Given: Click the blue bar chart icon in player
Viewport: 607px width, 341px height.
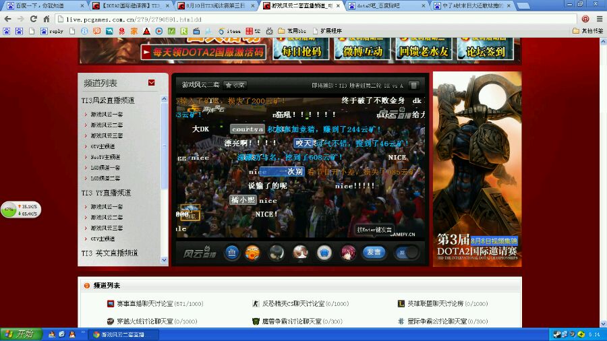Looking at the screenshot, I should point(232,253).
